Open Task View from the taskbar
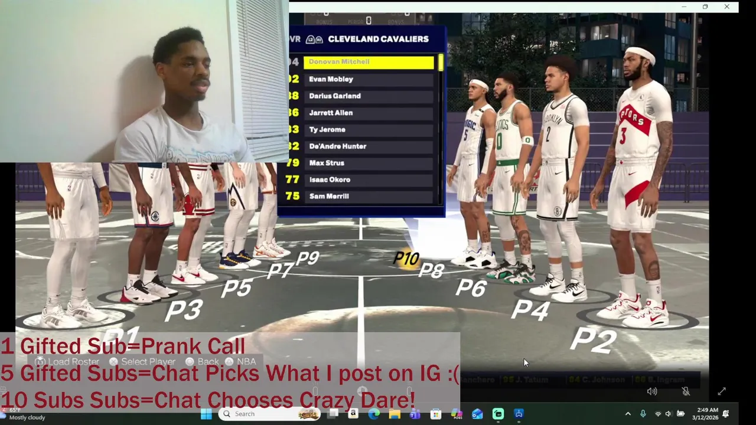The width and height of the screenshot is (756, 425). (x=333, y=414)
